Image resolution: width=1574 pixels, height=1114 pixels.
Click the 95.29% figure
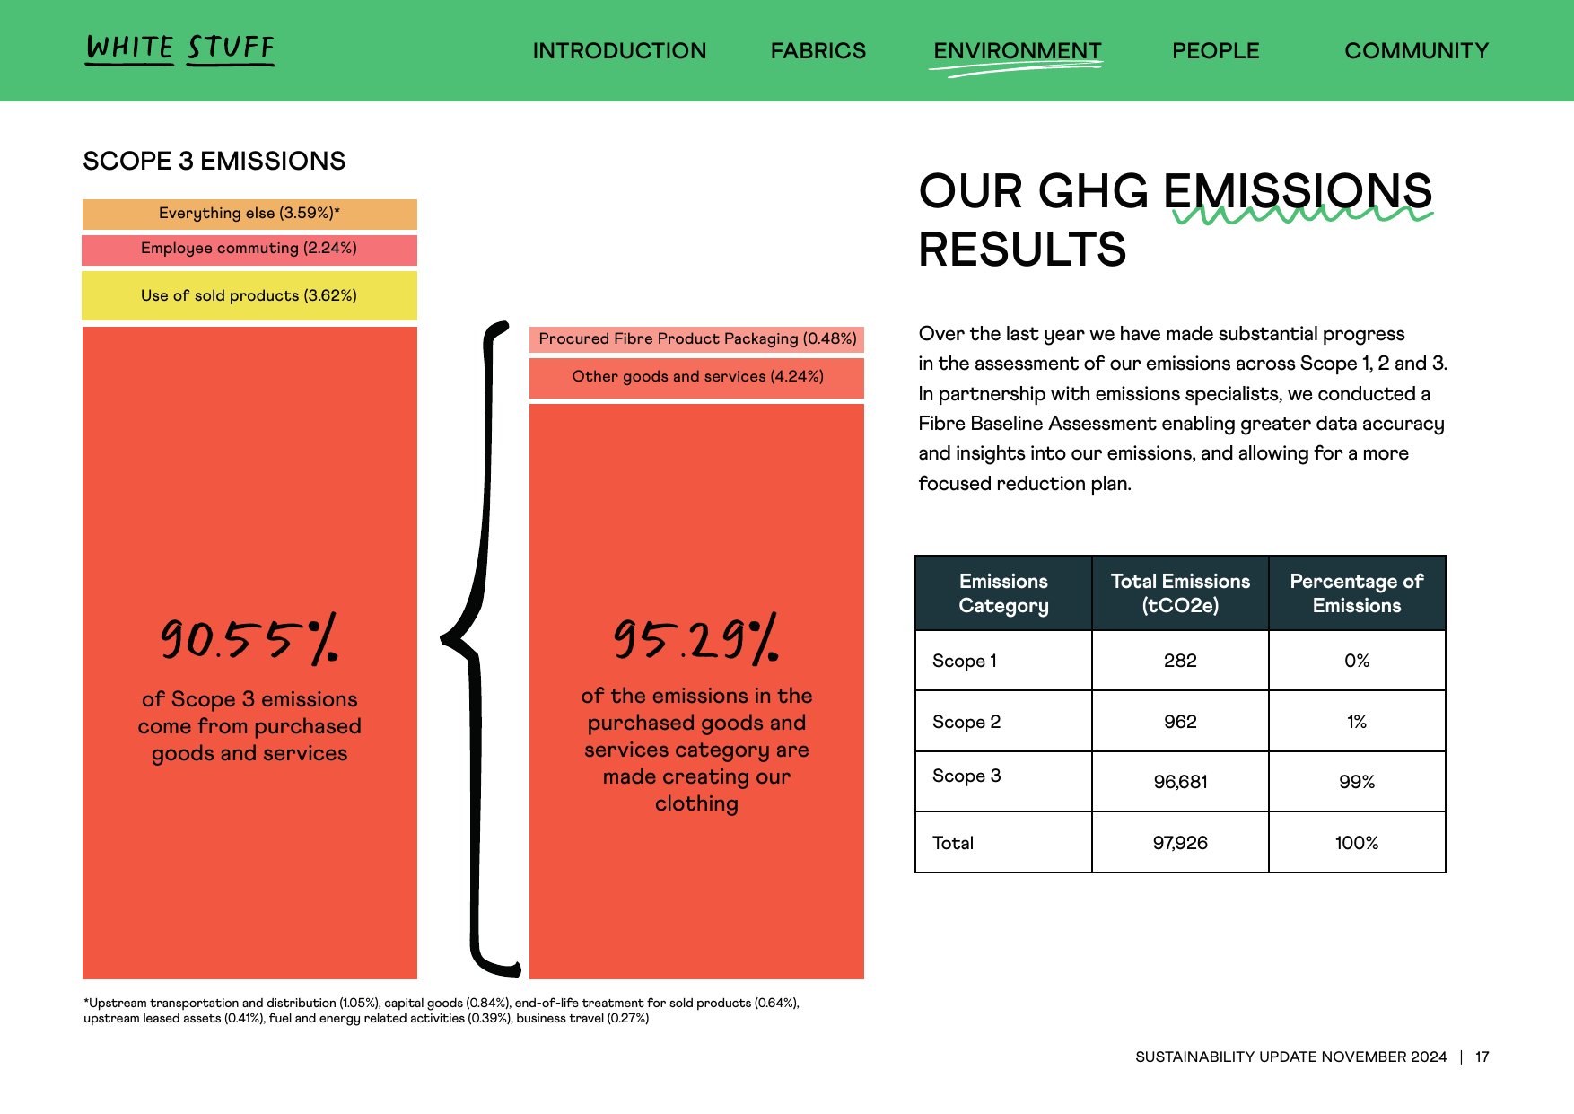[696, 639]
